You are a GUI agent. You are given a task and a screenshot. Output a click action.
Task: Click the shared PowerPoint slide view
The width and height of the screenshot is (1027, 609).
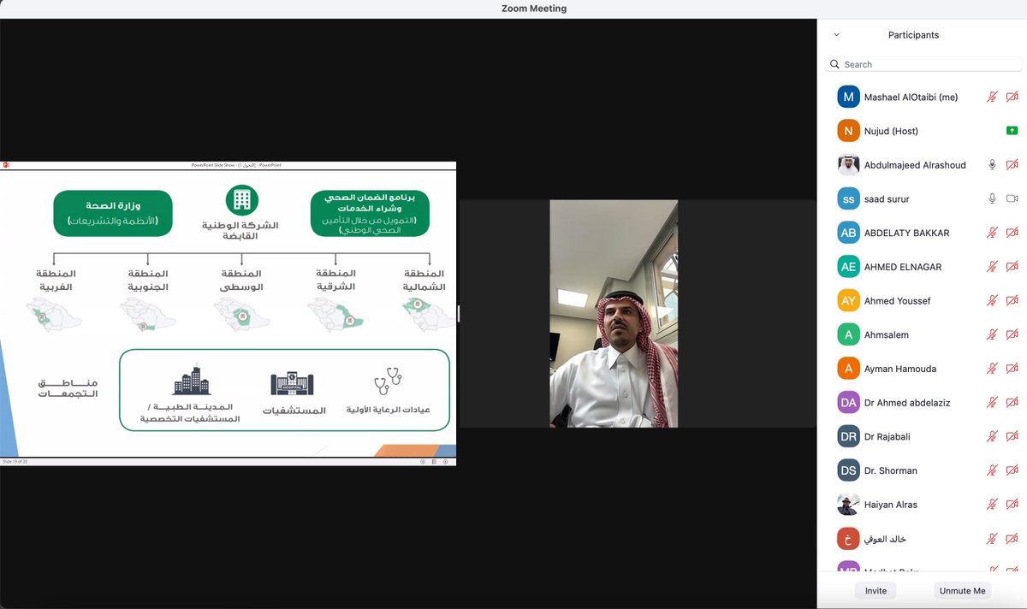(x=228, y=313)
